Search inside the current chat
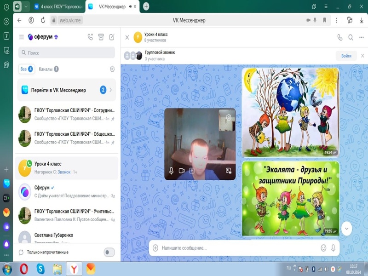Screen dimensions: 368x276 tap(351, 37)
